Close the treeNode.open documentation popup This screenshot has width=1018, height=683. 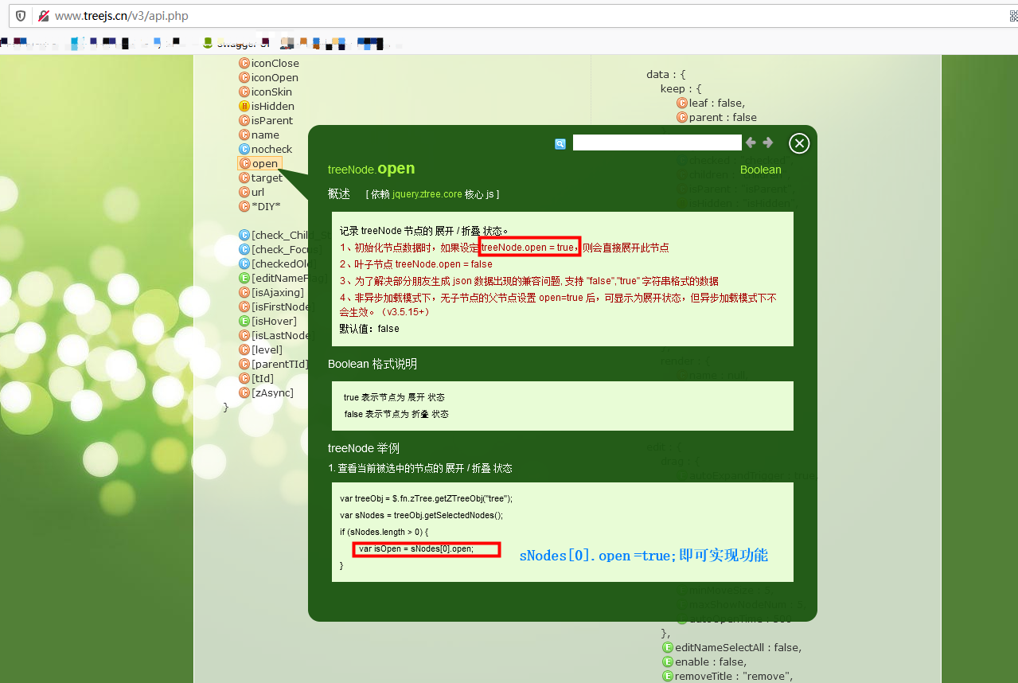799,143
